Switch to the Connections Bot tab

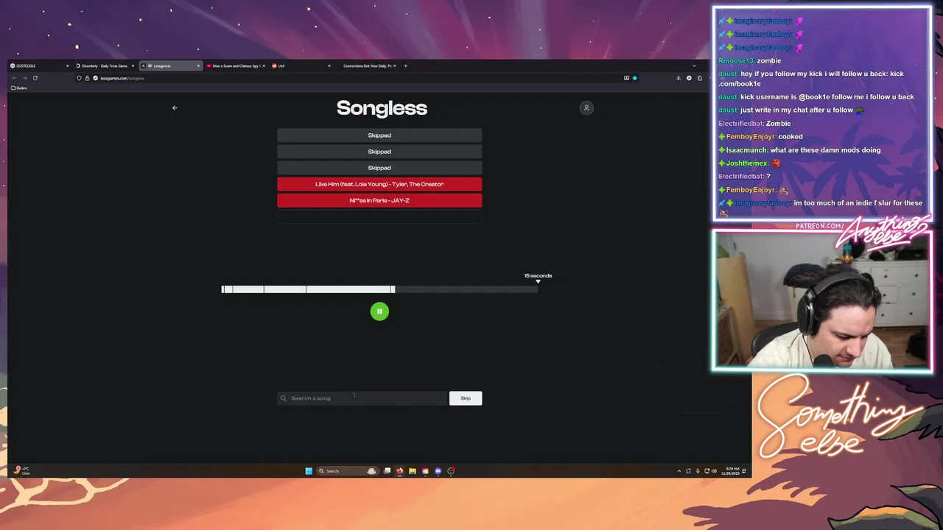366,66
